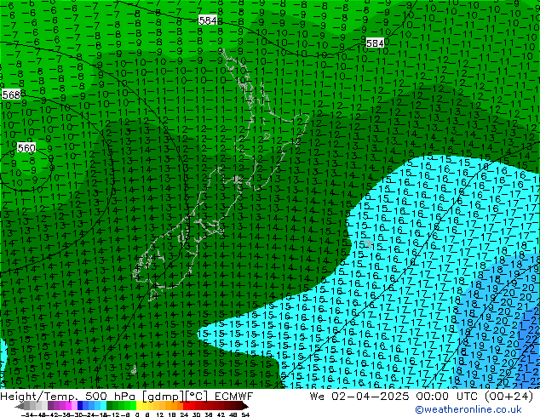
Task: Click the weatheronline.co.uk copyright link
Action: coord(468,409)
